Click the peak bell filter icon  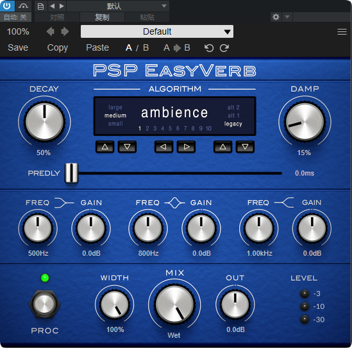click(x=175, y=203)
